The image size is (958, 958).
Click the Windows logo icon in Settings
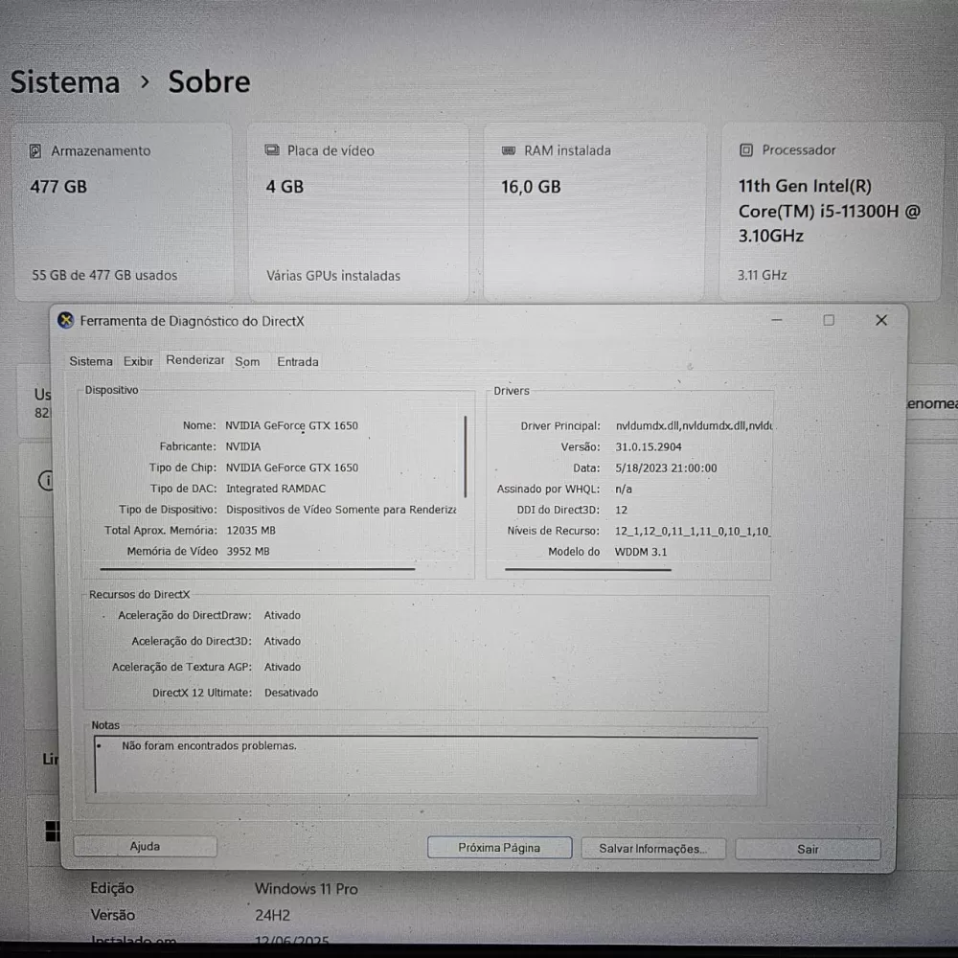(x=53, y=831)
